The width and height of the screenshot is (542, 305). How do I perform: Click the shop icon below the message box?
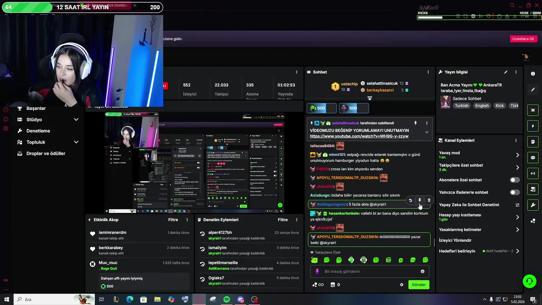[333, 285]
